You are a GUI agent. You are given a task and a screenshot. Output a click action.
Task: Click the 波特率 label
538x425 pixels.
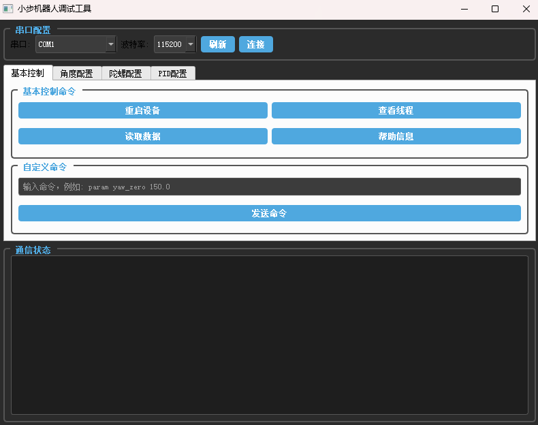pos(135,44)
